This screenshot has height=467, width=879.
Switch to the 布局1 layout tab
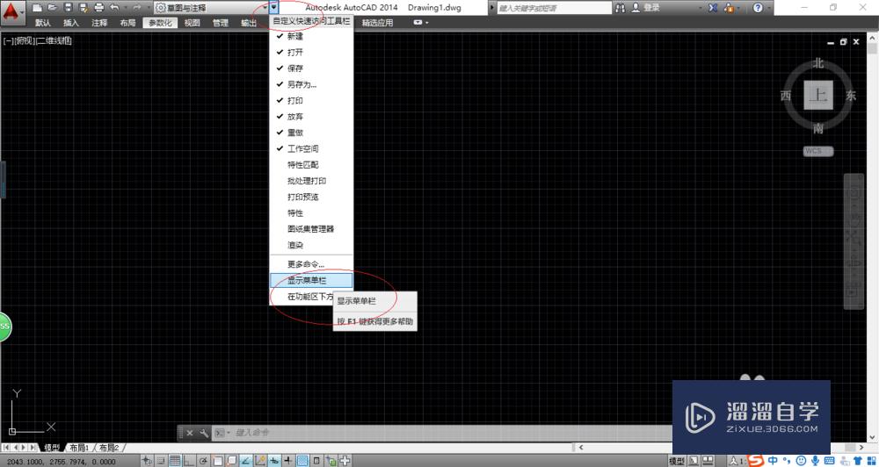[x=80, y=448]
